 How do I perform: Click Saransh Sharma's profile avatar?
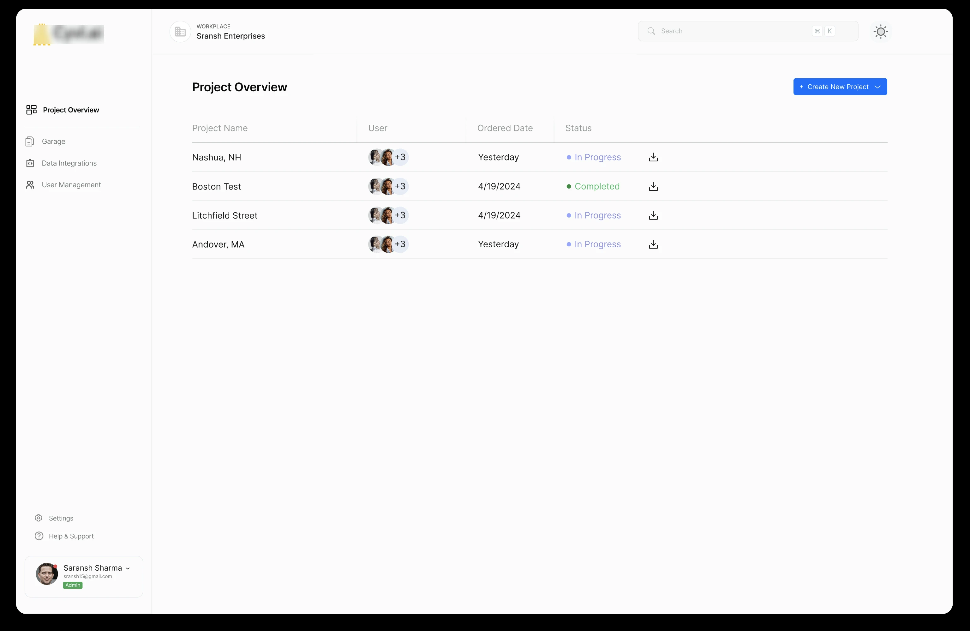(46, 574)
